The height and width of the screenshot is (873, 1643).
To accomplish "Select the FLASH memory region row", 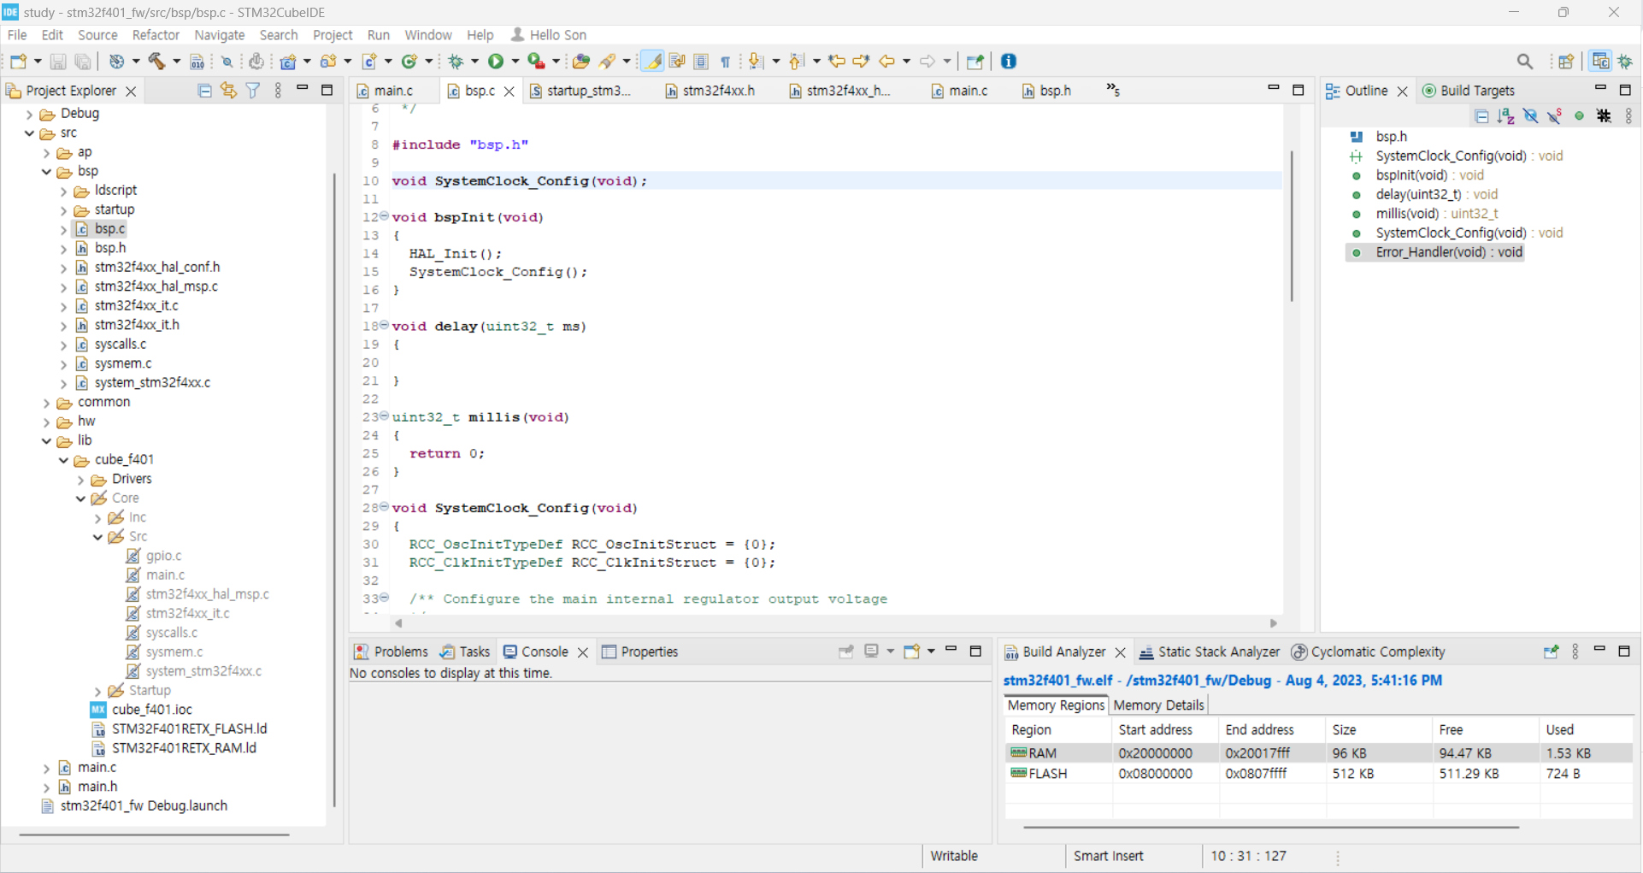I will 1318,774.
